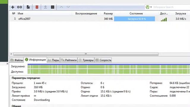This screenshot has width=190, height=107.
Task: Click the uTorrent search logo icon
Action: click(148, 7)
